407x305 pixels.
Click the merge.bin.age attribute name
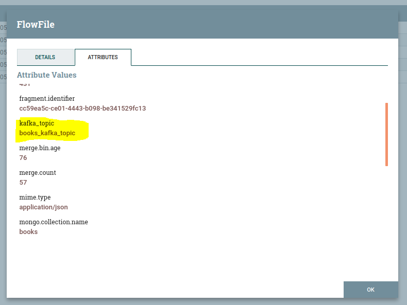coord(40,148)
